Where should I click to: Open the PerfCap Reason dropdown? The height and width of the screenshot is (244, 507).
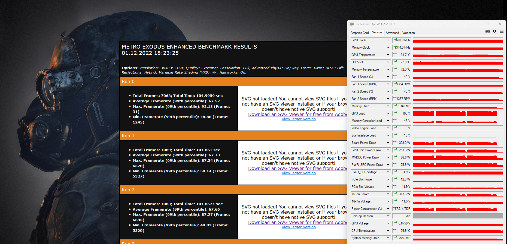coord(388,216)
